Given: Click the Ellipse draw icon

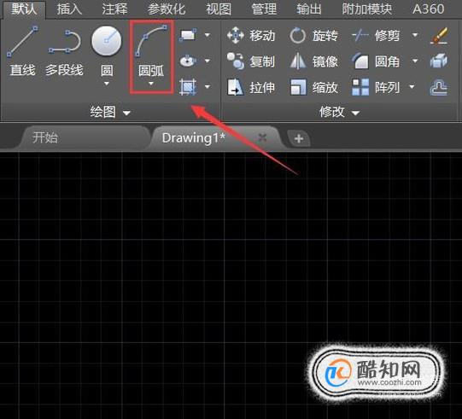Looking at the screenshot, I should pos(188,61).
